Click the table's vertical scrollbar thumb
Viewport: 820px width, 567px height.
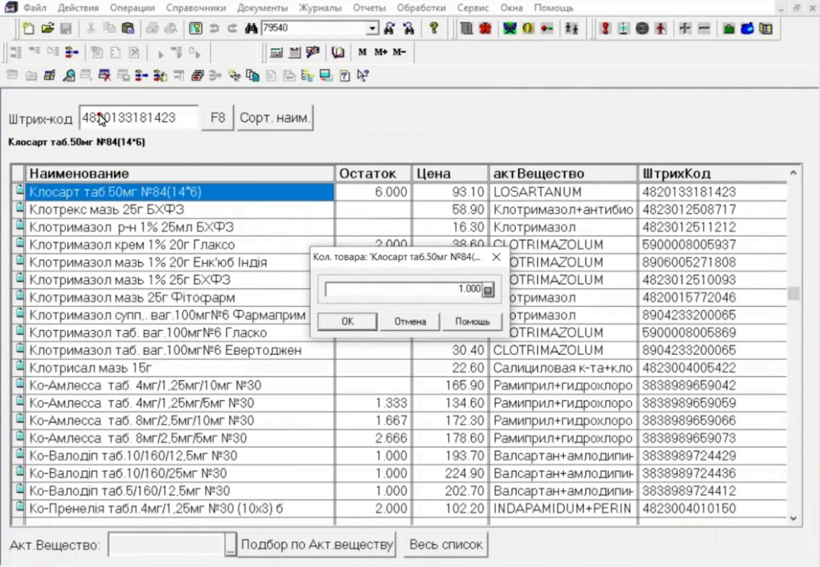(x=793, y=293)
